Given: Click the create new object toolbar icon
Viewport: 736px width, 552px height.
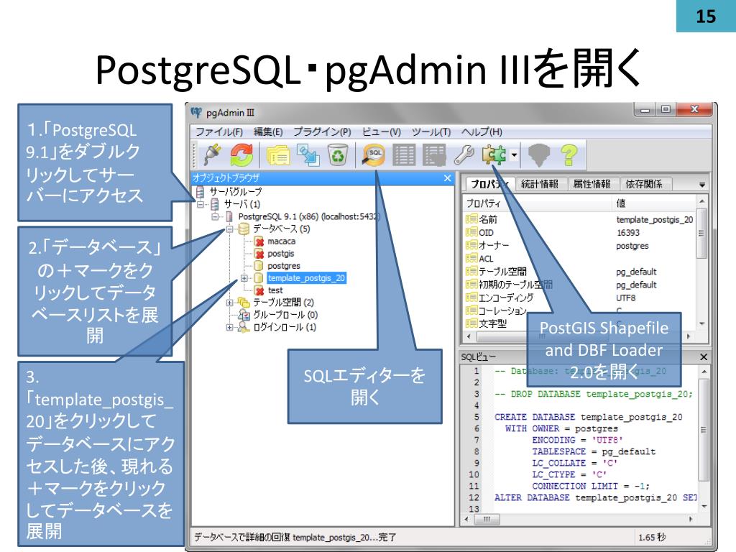Looking at the screenshot, I should pos(308,155).
